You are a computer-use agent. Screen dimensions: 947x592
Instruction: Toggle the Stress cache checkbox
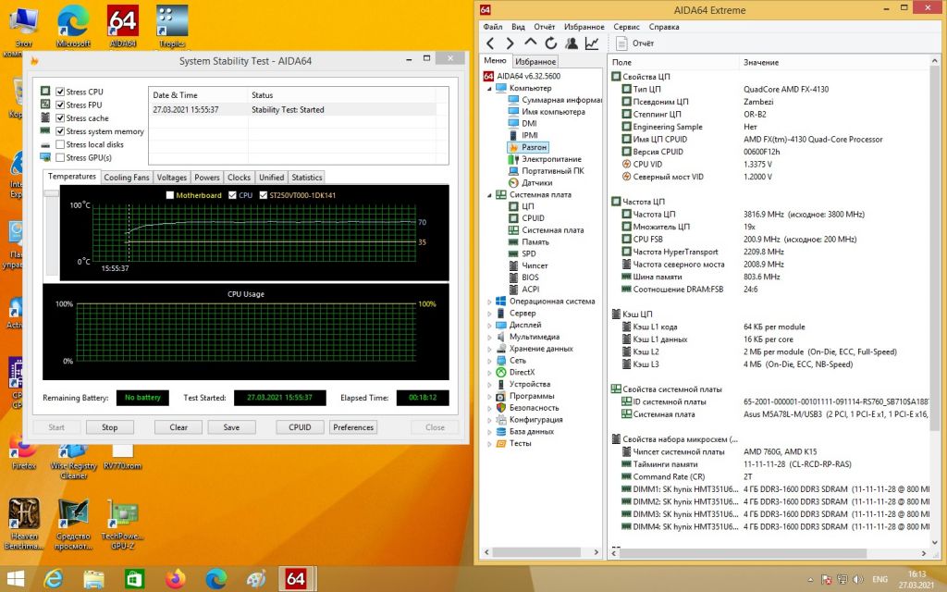pyautogui.click(x=60, y=118)
